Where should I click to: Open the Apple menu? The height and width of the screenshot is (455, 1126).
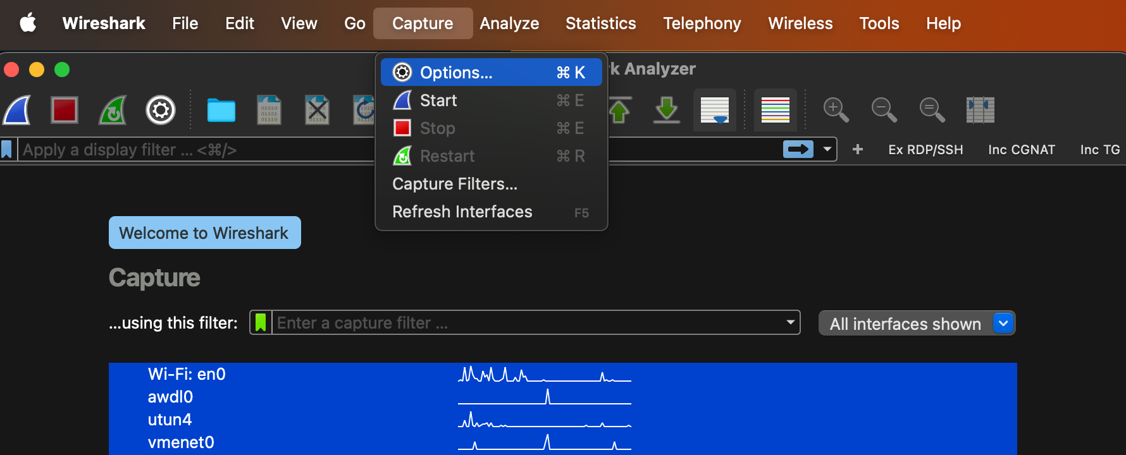point(28,23)
